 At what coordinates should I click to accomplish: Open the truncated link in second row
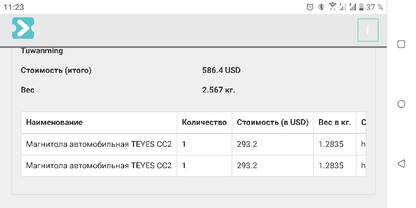(363, 166)
